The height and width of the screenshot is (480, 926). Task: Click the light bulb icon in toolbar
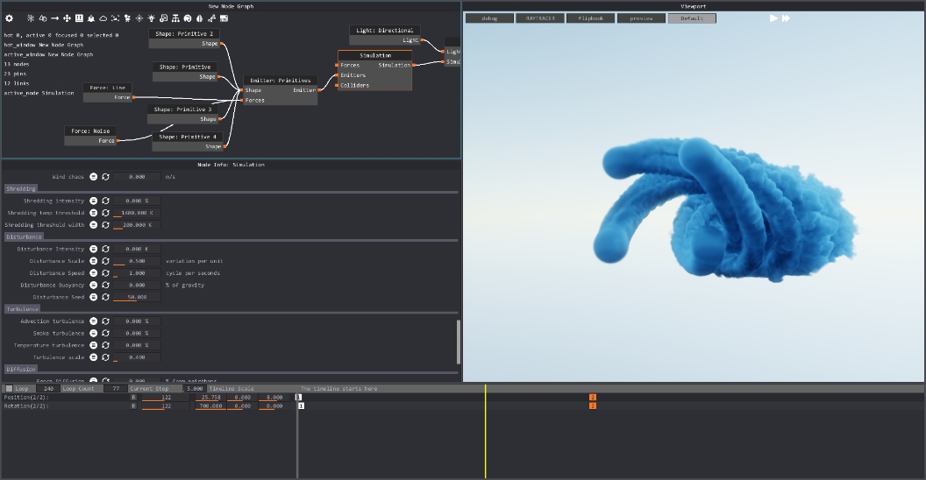[151, 18]
